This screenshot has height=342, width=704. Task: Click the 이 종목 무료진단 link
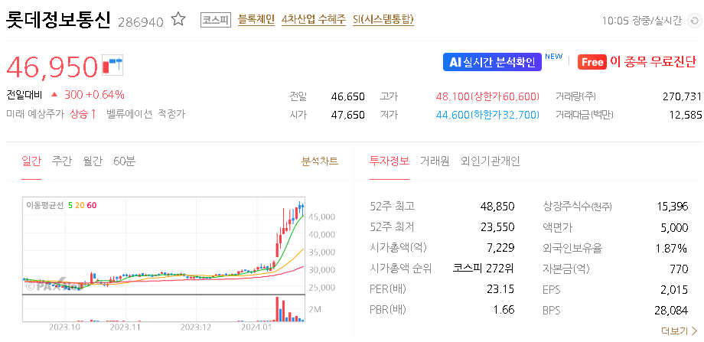click(x=637, y=62)
